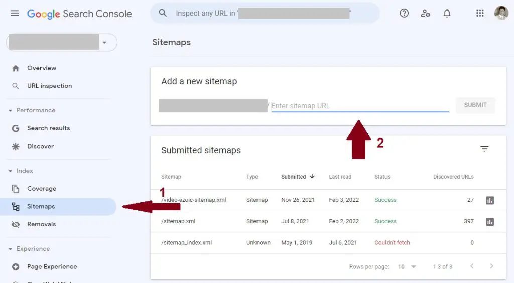This screenshot has width=514, height=283.
Task: Click the Success status for /sitemap.xml
Action: pos(385,221)
